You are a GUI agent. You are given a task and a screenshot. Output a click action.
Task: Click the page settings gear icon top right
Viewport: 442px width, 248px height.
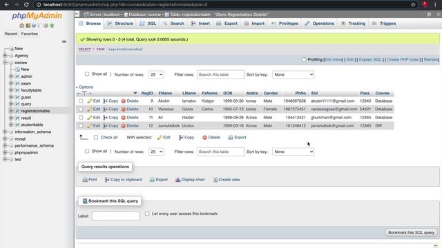point(429,14)
